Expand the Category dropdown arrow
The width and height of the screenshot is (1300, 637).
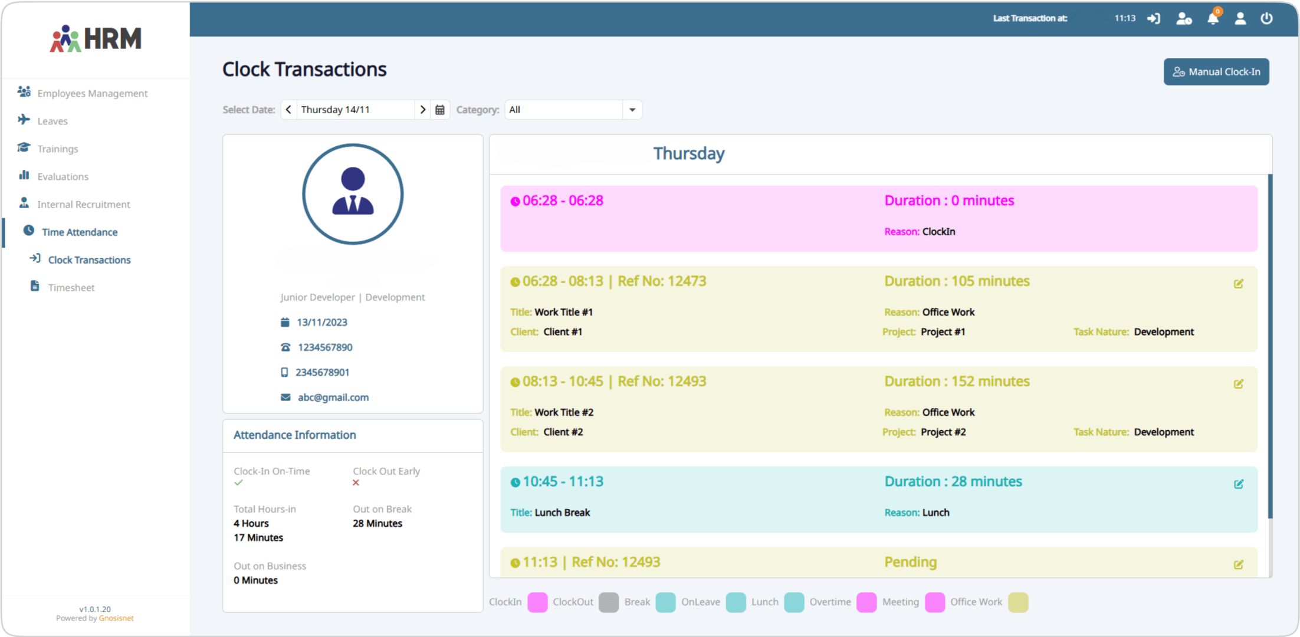632,110
